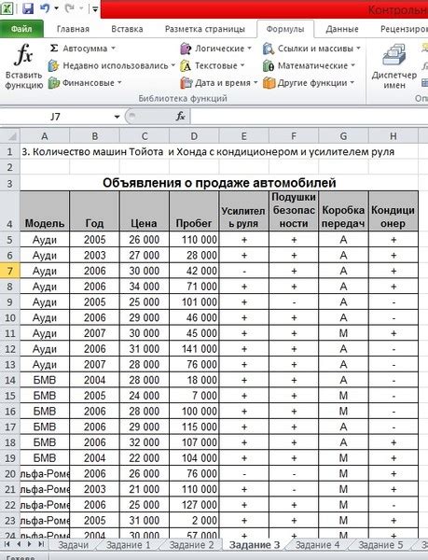Select the row 14 header
The image size is (428, 560).
(x=10, y=380)
